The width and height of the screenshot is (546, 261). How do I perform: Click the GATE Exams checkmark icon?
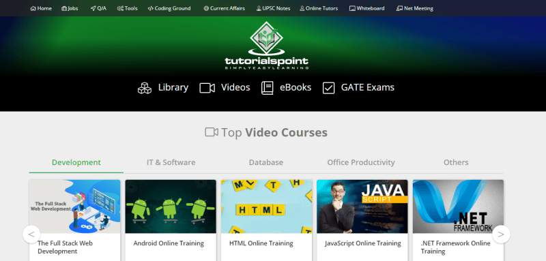pos(328,88)
